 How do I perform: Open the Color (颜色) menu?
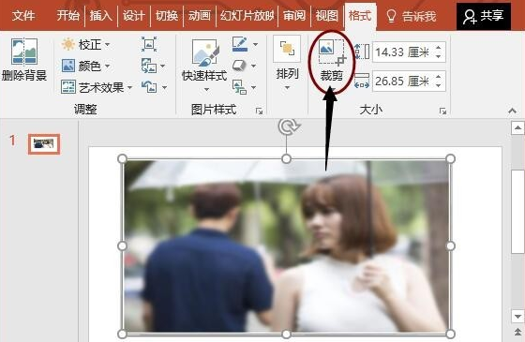coord(85,66)
